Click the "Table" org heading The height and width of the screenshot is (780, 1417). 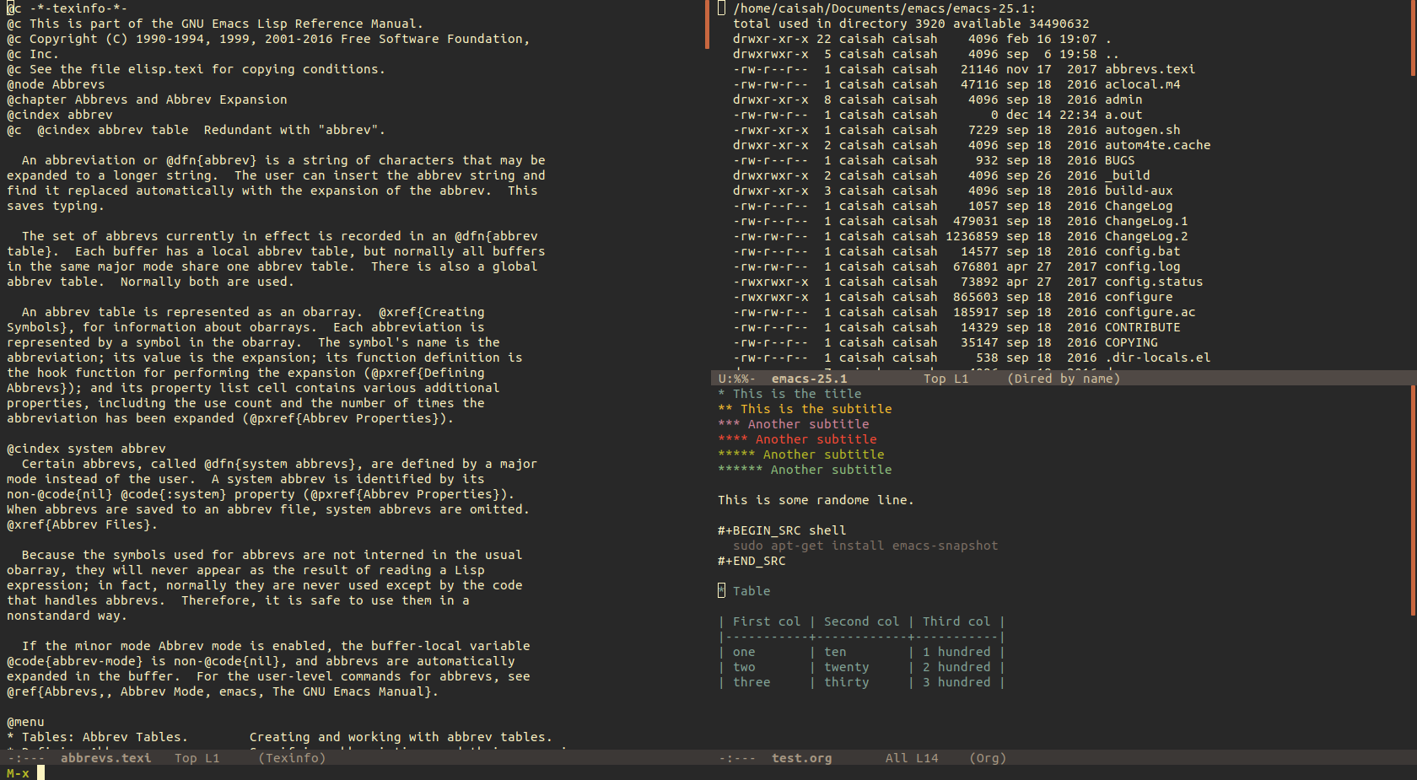(751, 591)
